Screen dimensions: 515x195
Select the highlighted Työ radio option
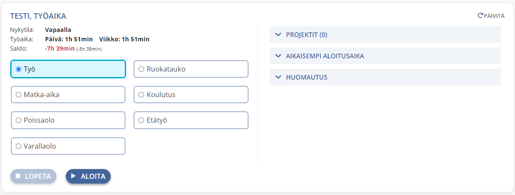68,69
